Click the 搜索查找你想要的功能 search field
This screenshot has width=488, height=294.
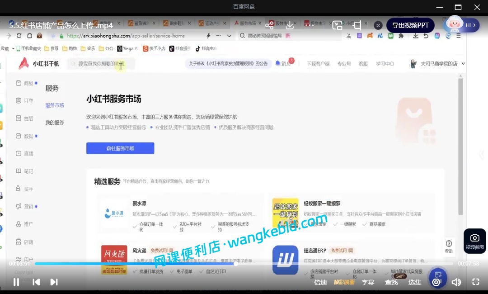(x=101, y=64)
